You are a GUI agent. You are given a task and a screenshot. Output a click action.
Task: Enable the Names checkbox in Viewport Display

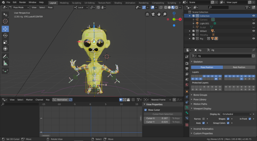tap(203, 119)
